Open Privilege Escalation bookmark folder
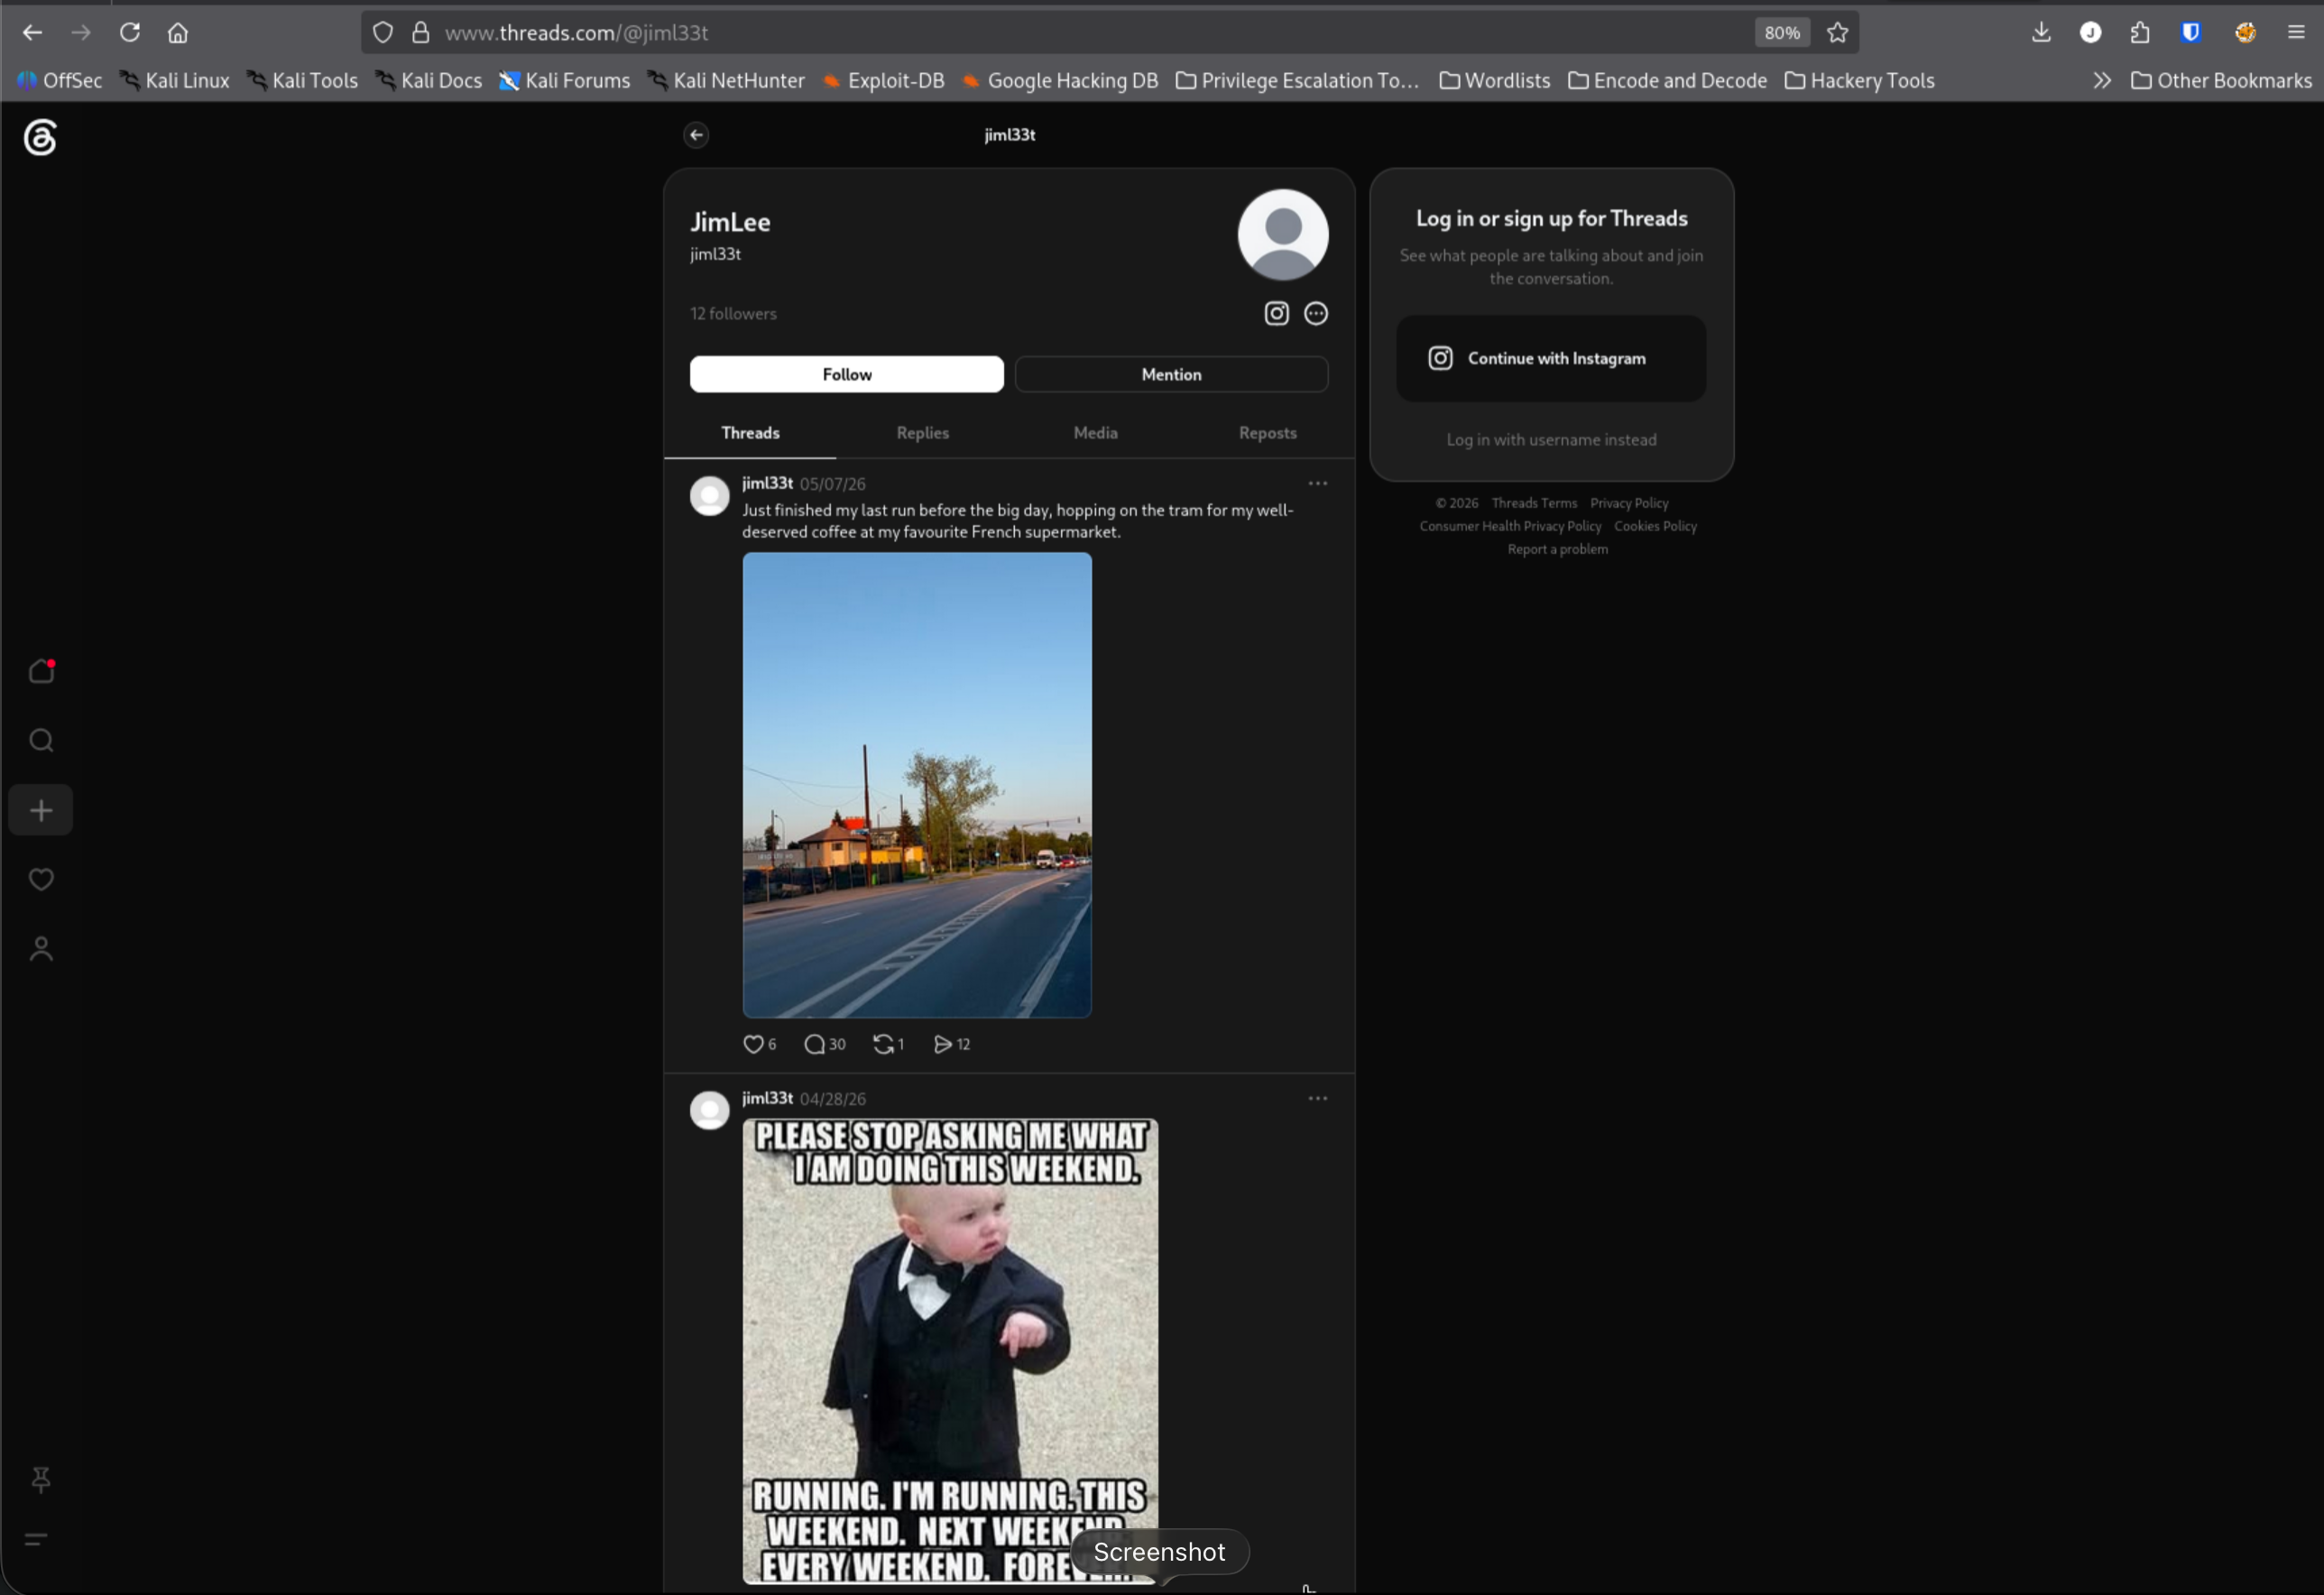 (1298, 81)
